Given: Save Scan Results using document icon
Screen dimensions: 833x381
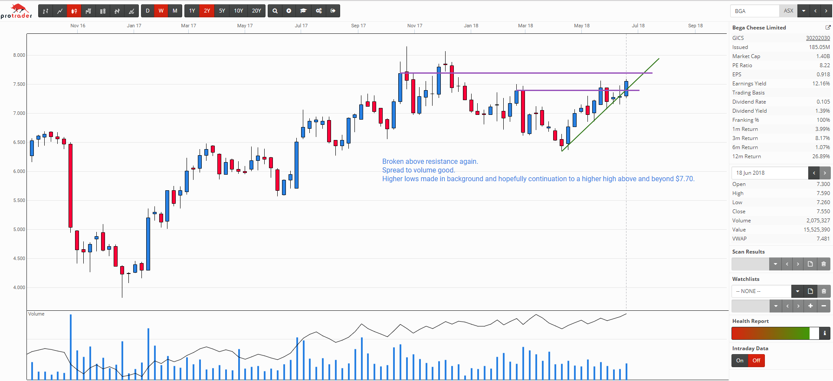Looking at the screenshot, I should tap(810, 264).
